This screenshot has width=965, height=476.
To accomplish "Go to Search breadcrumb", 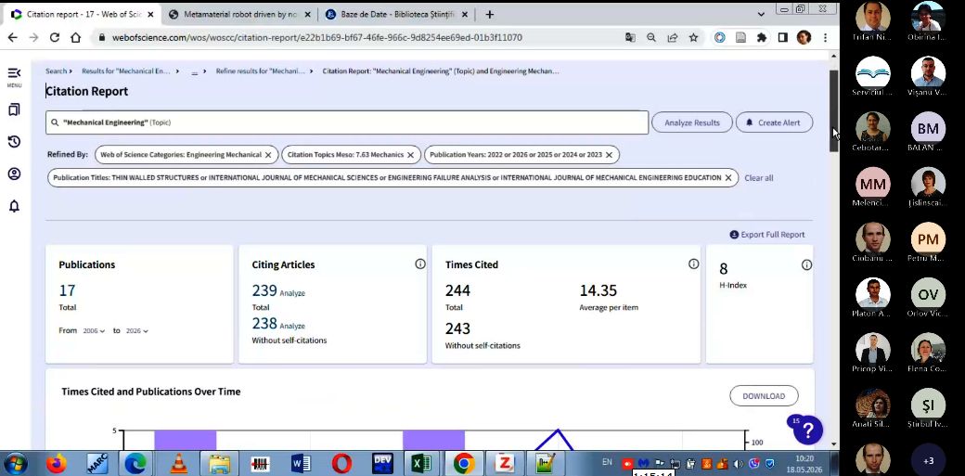I will (56, 71).
